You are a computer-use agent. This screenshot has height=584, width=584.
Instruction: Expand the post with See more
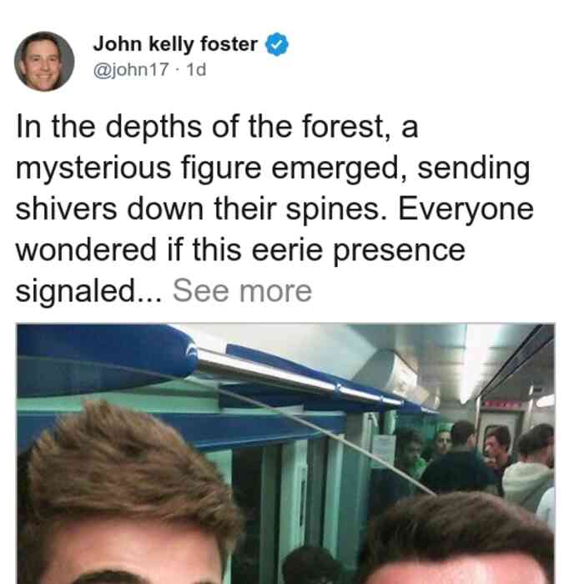coord(242,291)
